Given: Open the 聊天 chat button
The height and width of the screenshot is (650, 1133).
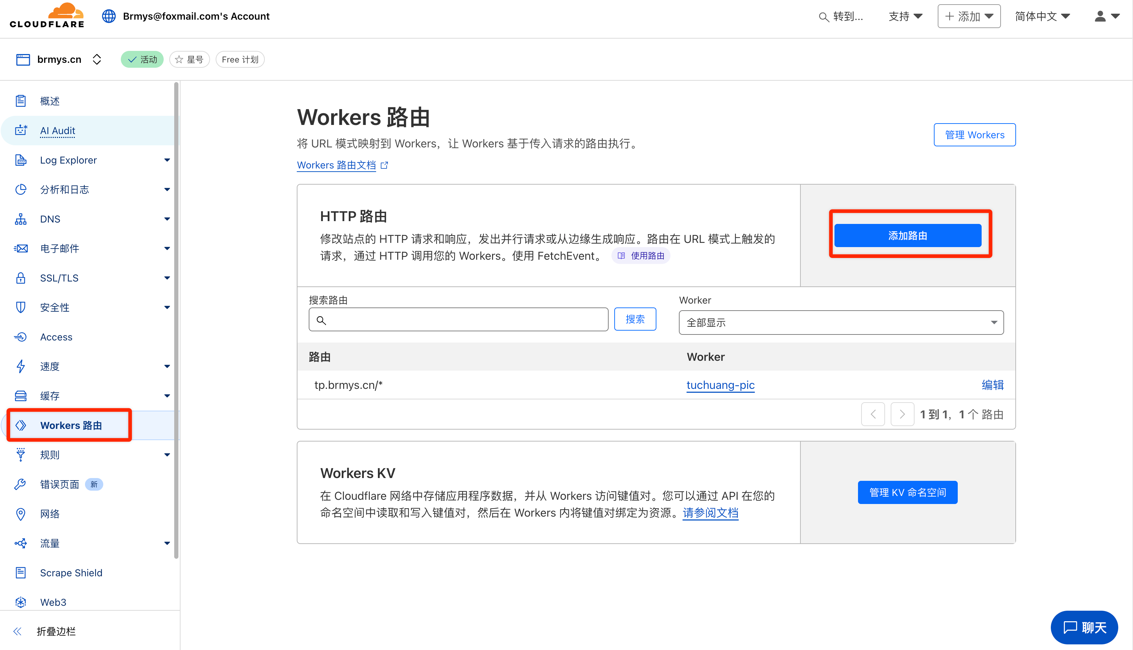Looking at the screenshot, I should 1084,627.
